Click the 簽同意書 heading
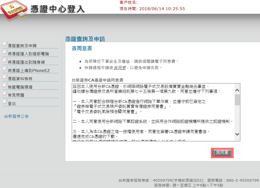Screen dimensions: 260x188 coord(82,48)
